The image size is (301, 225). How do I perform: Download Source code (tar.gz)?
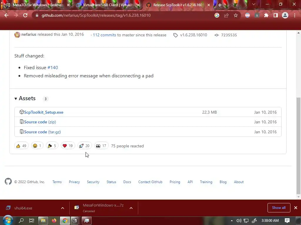pyautogui.click(x=42, y=132)
